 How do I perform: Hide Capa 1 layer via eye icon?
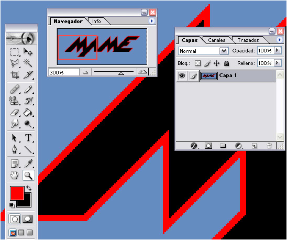[x=182, y=75]
